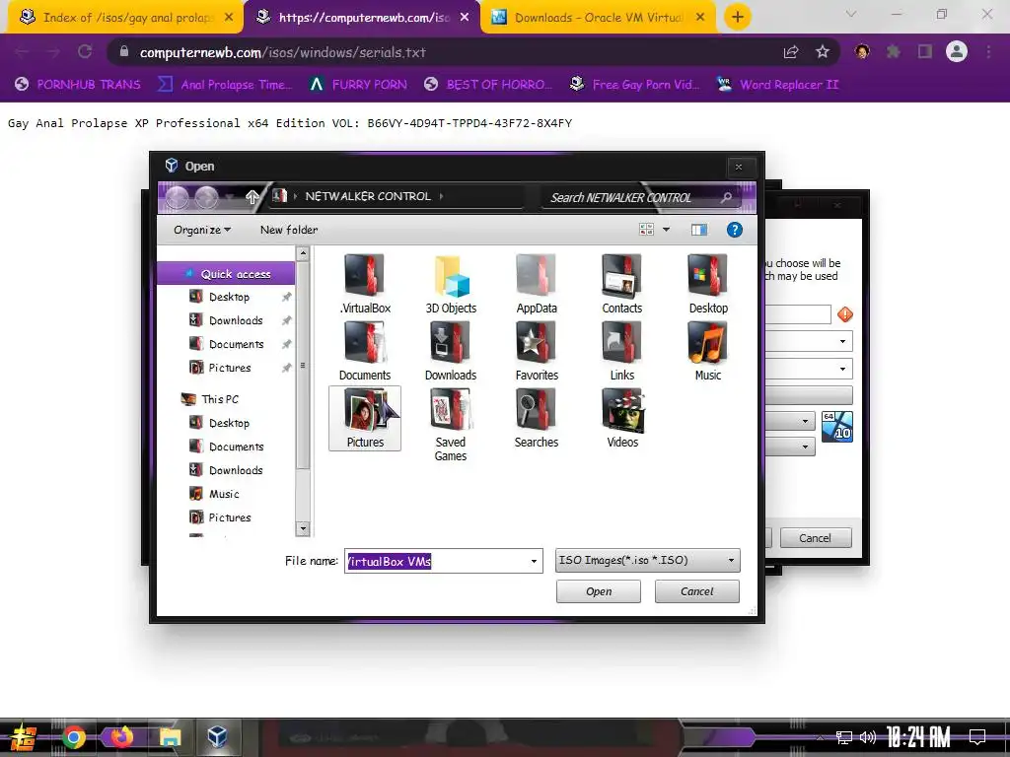Open Chrome from the taskbar
Image resolution: width=1010 pixels, height=757 pixels.
pos(73,737)
